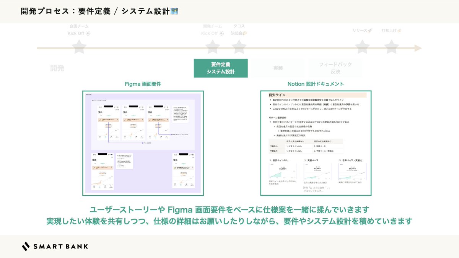
Task: Click the SMART BANK logo mark
Action: 26,247
